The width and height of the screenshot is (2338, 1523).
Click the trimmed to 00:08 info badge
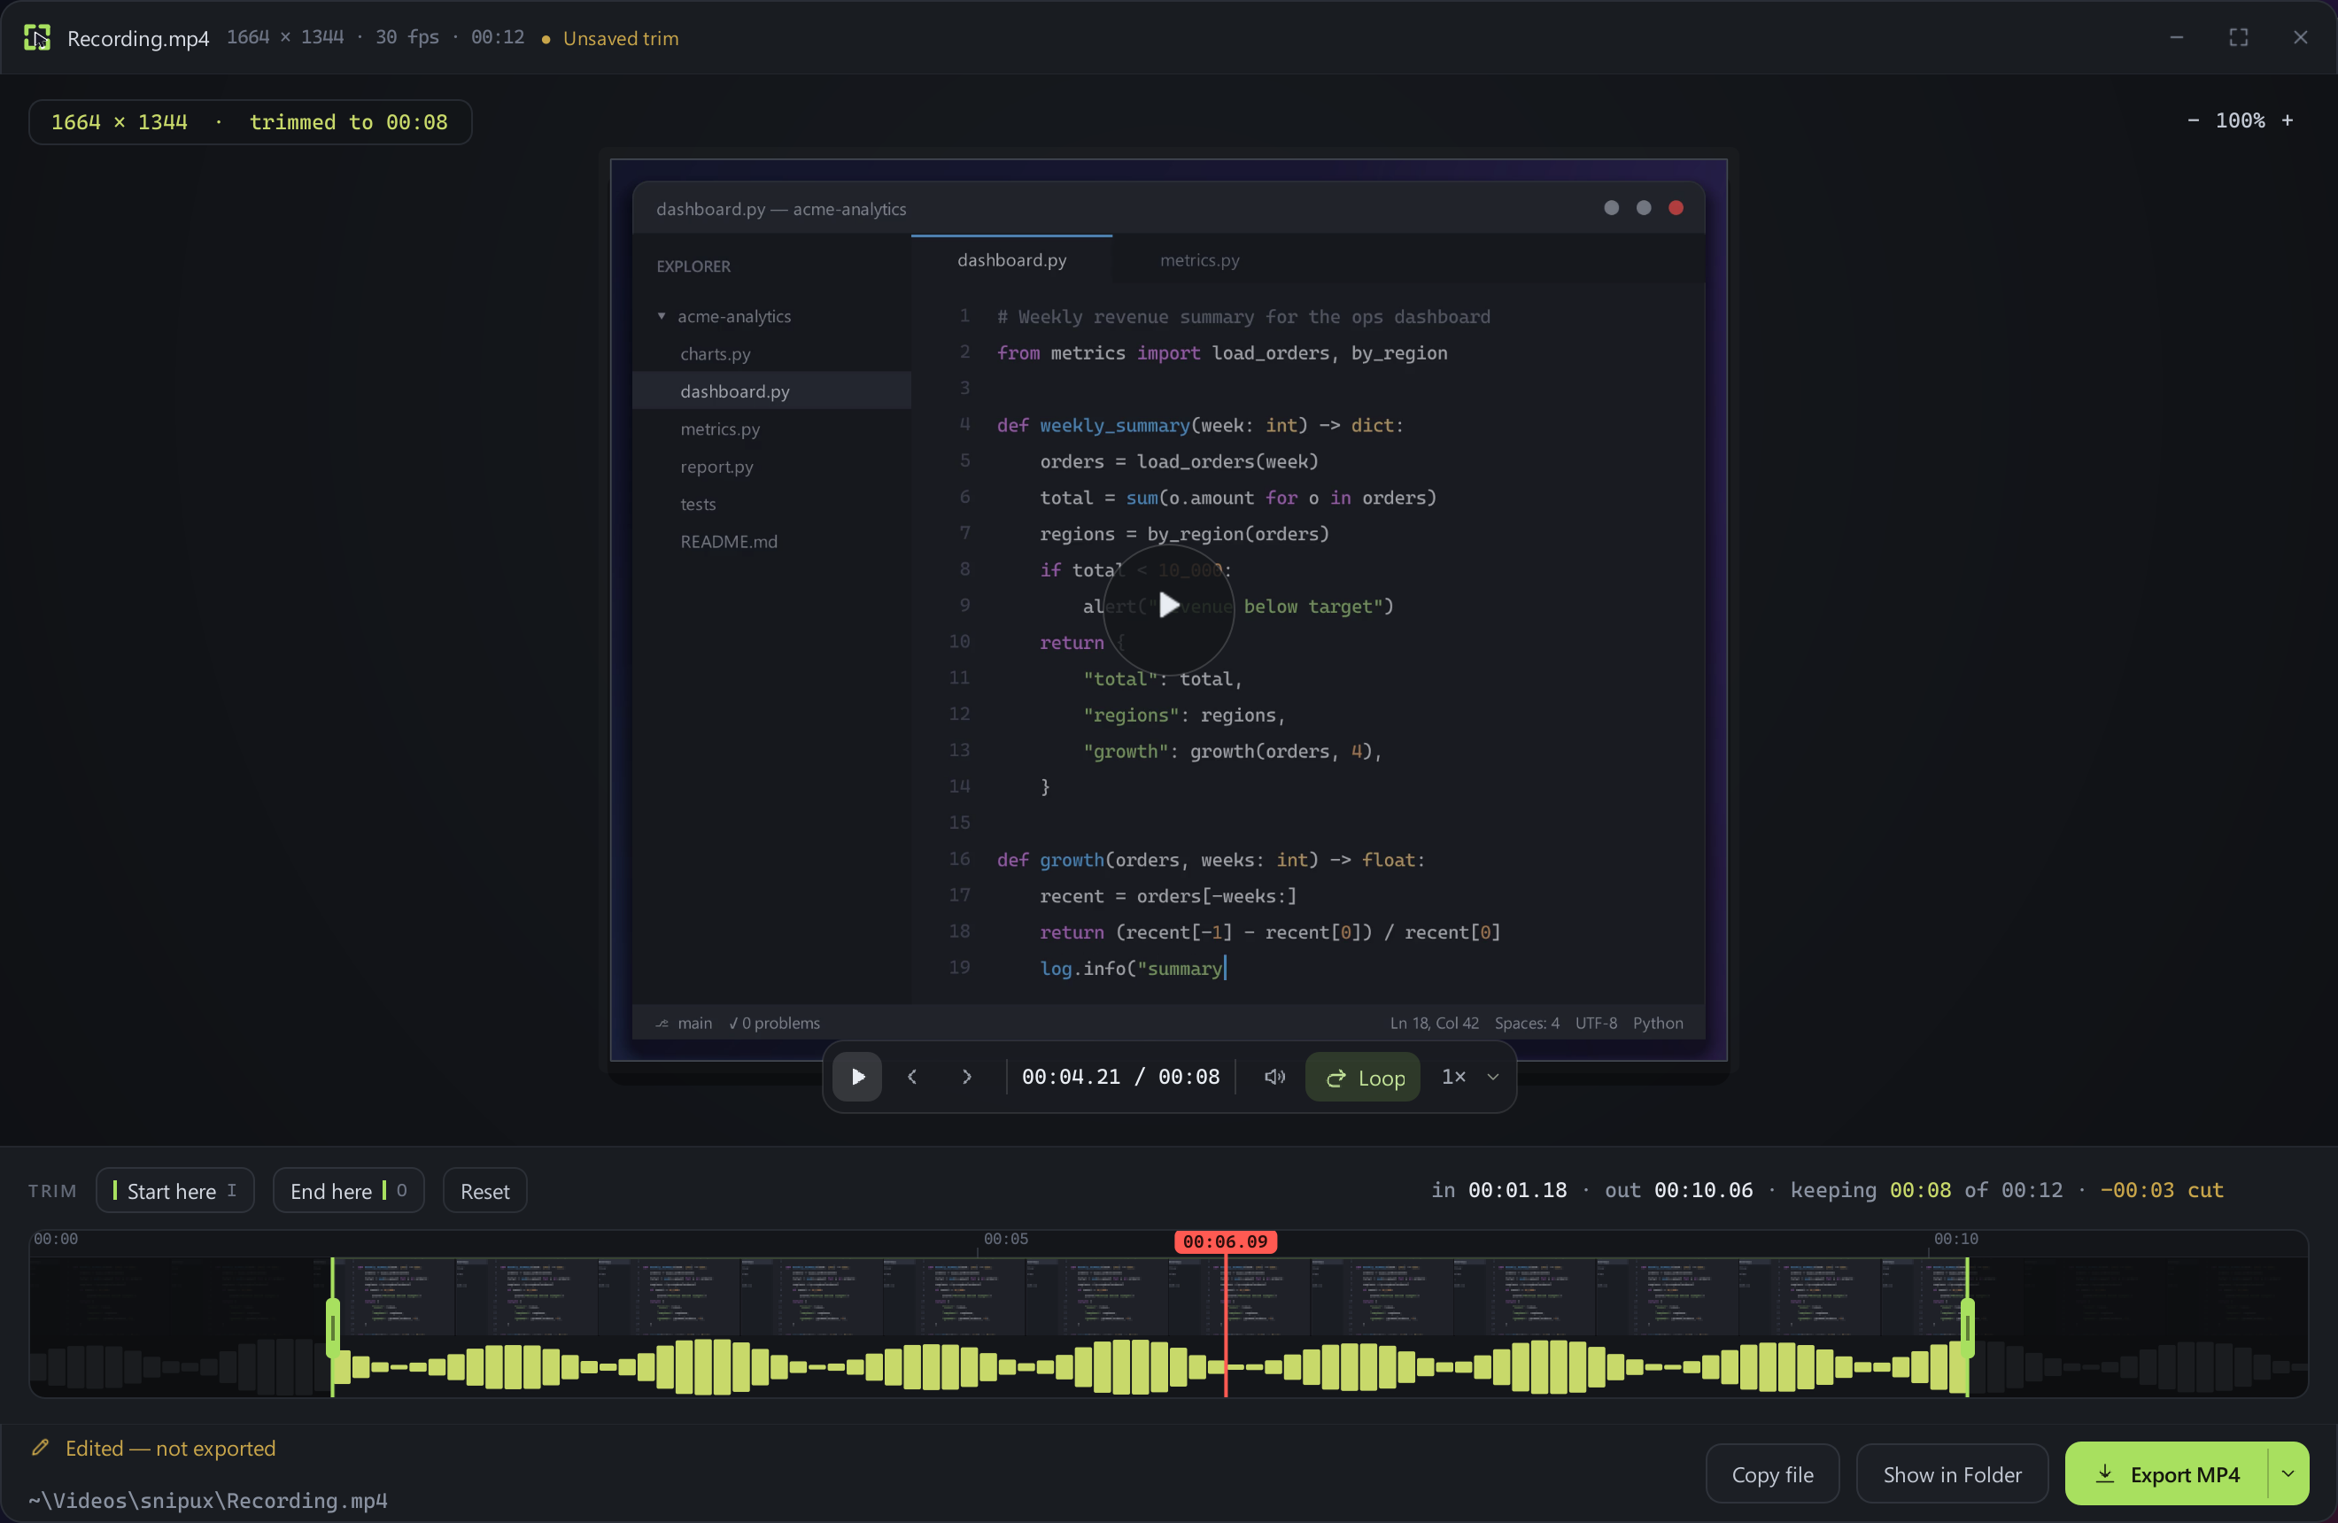point(251,122)
